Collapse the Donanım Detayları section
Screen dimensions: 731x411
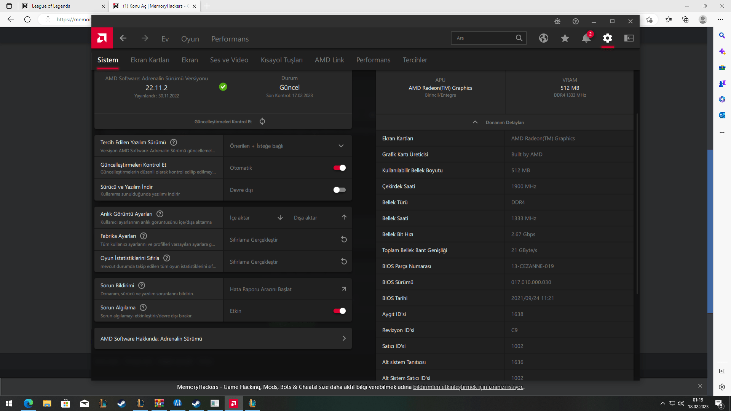[505, 122]
